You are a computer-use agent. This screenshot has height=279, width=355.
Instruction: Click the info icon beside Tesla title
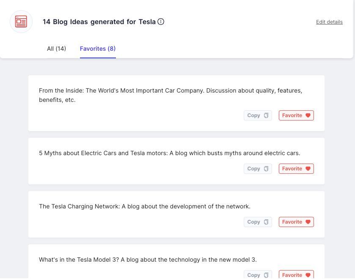161,22
